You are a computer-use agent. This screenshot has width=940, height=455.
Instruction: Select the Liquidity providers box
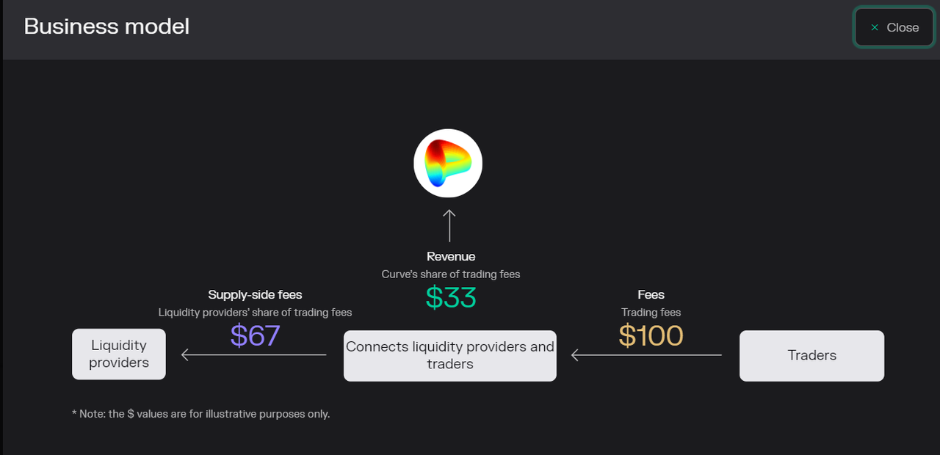click(x=119, y=354)
